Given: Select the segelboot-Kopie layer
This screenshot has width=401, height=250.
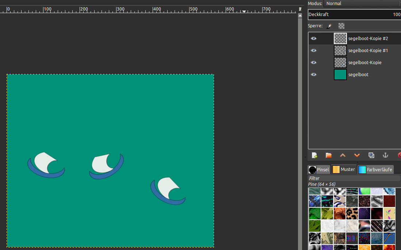Looking at the screenshot, I should 364,63.
